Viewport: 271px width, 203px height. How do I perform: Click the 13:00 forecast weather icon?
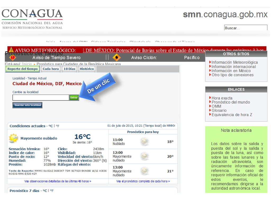point(145,171)
